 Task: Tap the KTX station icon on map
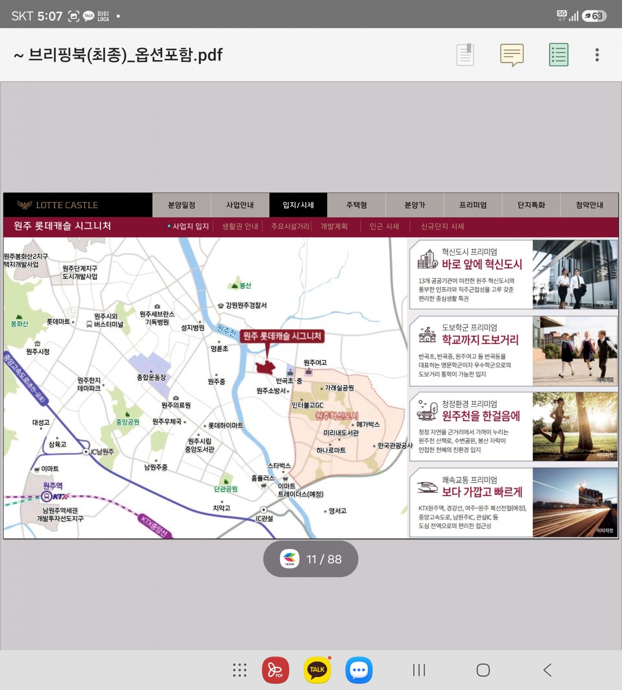click(47, 496)
